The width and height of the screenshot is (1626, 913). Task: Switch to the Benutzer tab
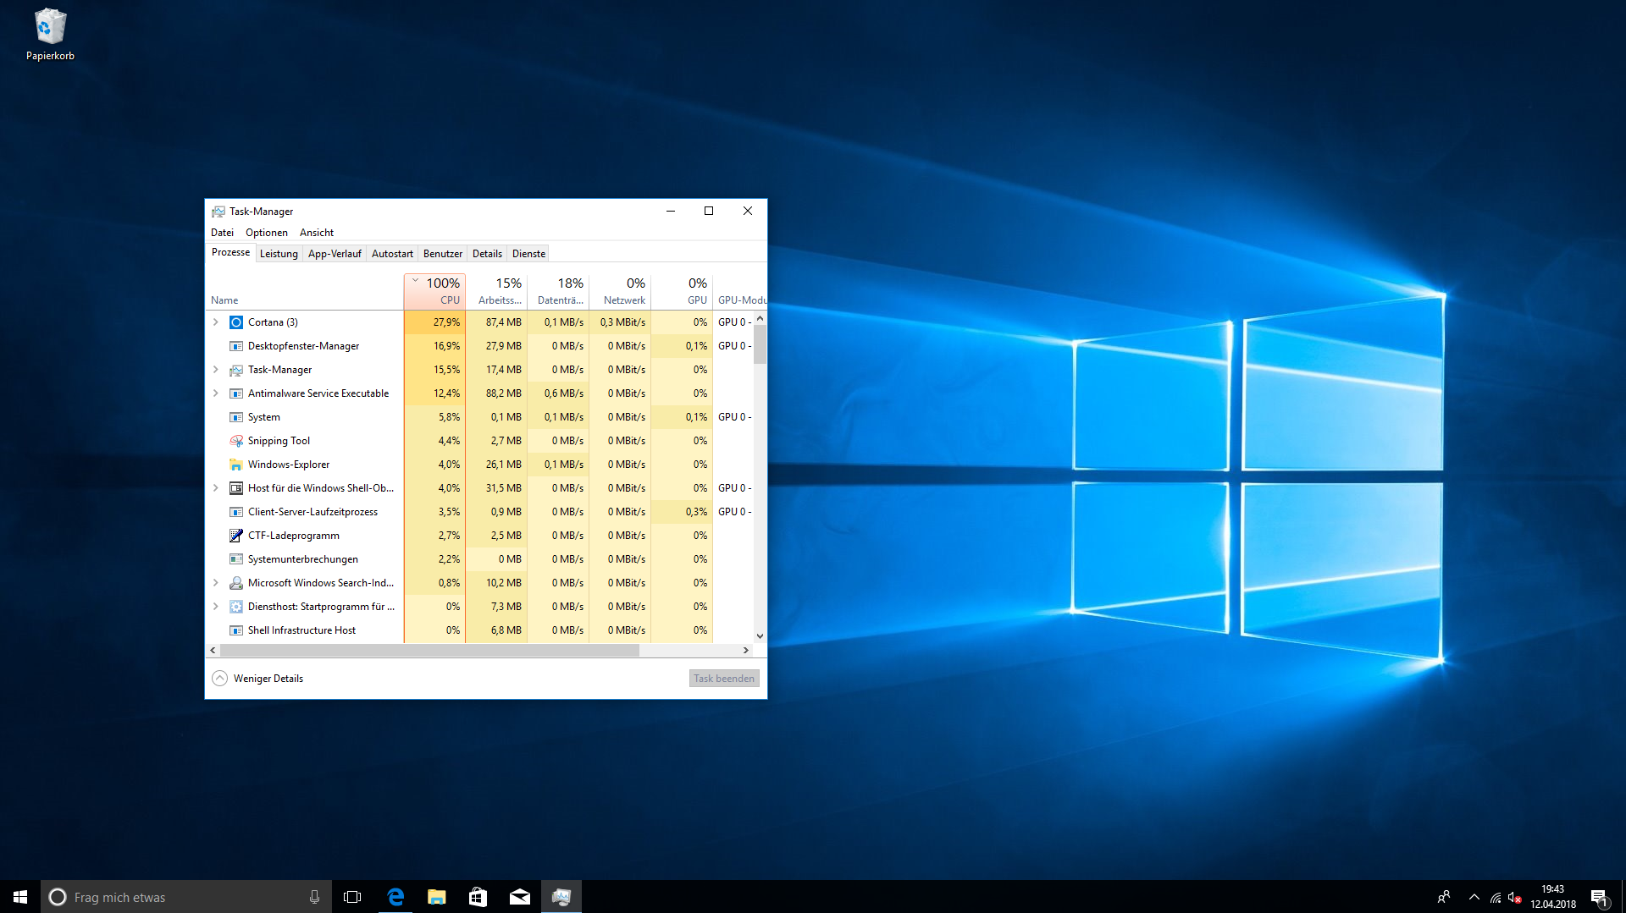pyautogui.click(x=443, y=254)
